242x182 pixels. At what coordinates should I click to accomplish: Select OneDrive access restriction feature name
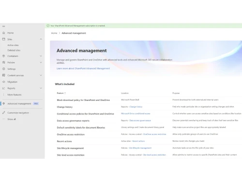[71, 134]
